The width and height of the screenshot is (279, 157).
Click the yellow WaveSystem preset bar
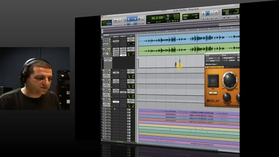[x=214, y=67]
